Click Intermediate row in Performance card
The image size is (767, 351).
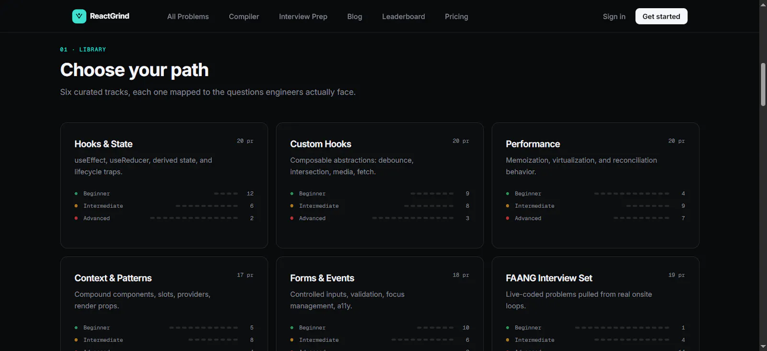click(x=595, y=206)
